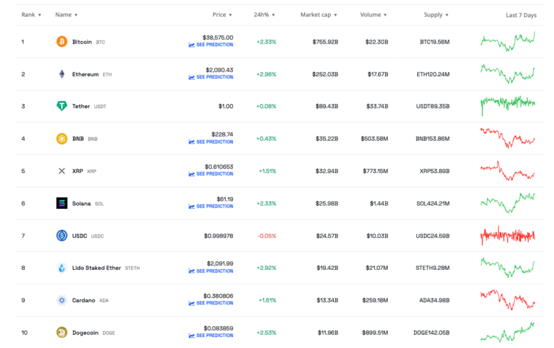Viewport: 554px width, 348px height.
Task: Click the $33.74B Tether volume
Action: tap(377, 106)
